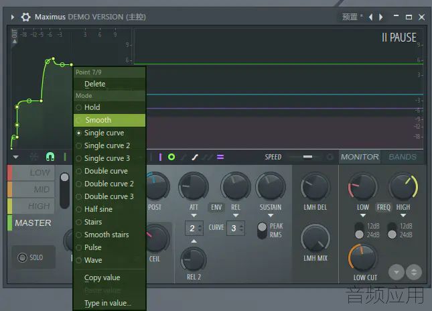Select Single curve 2 mode
Screen dimensions: 432x311
click(109, 145)
